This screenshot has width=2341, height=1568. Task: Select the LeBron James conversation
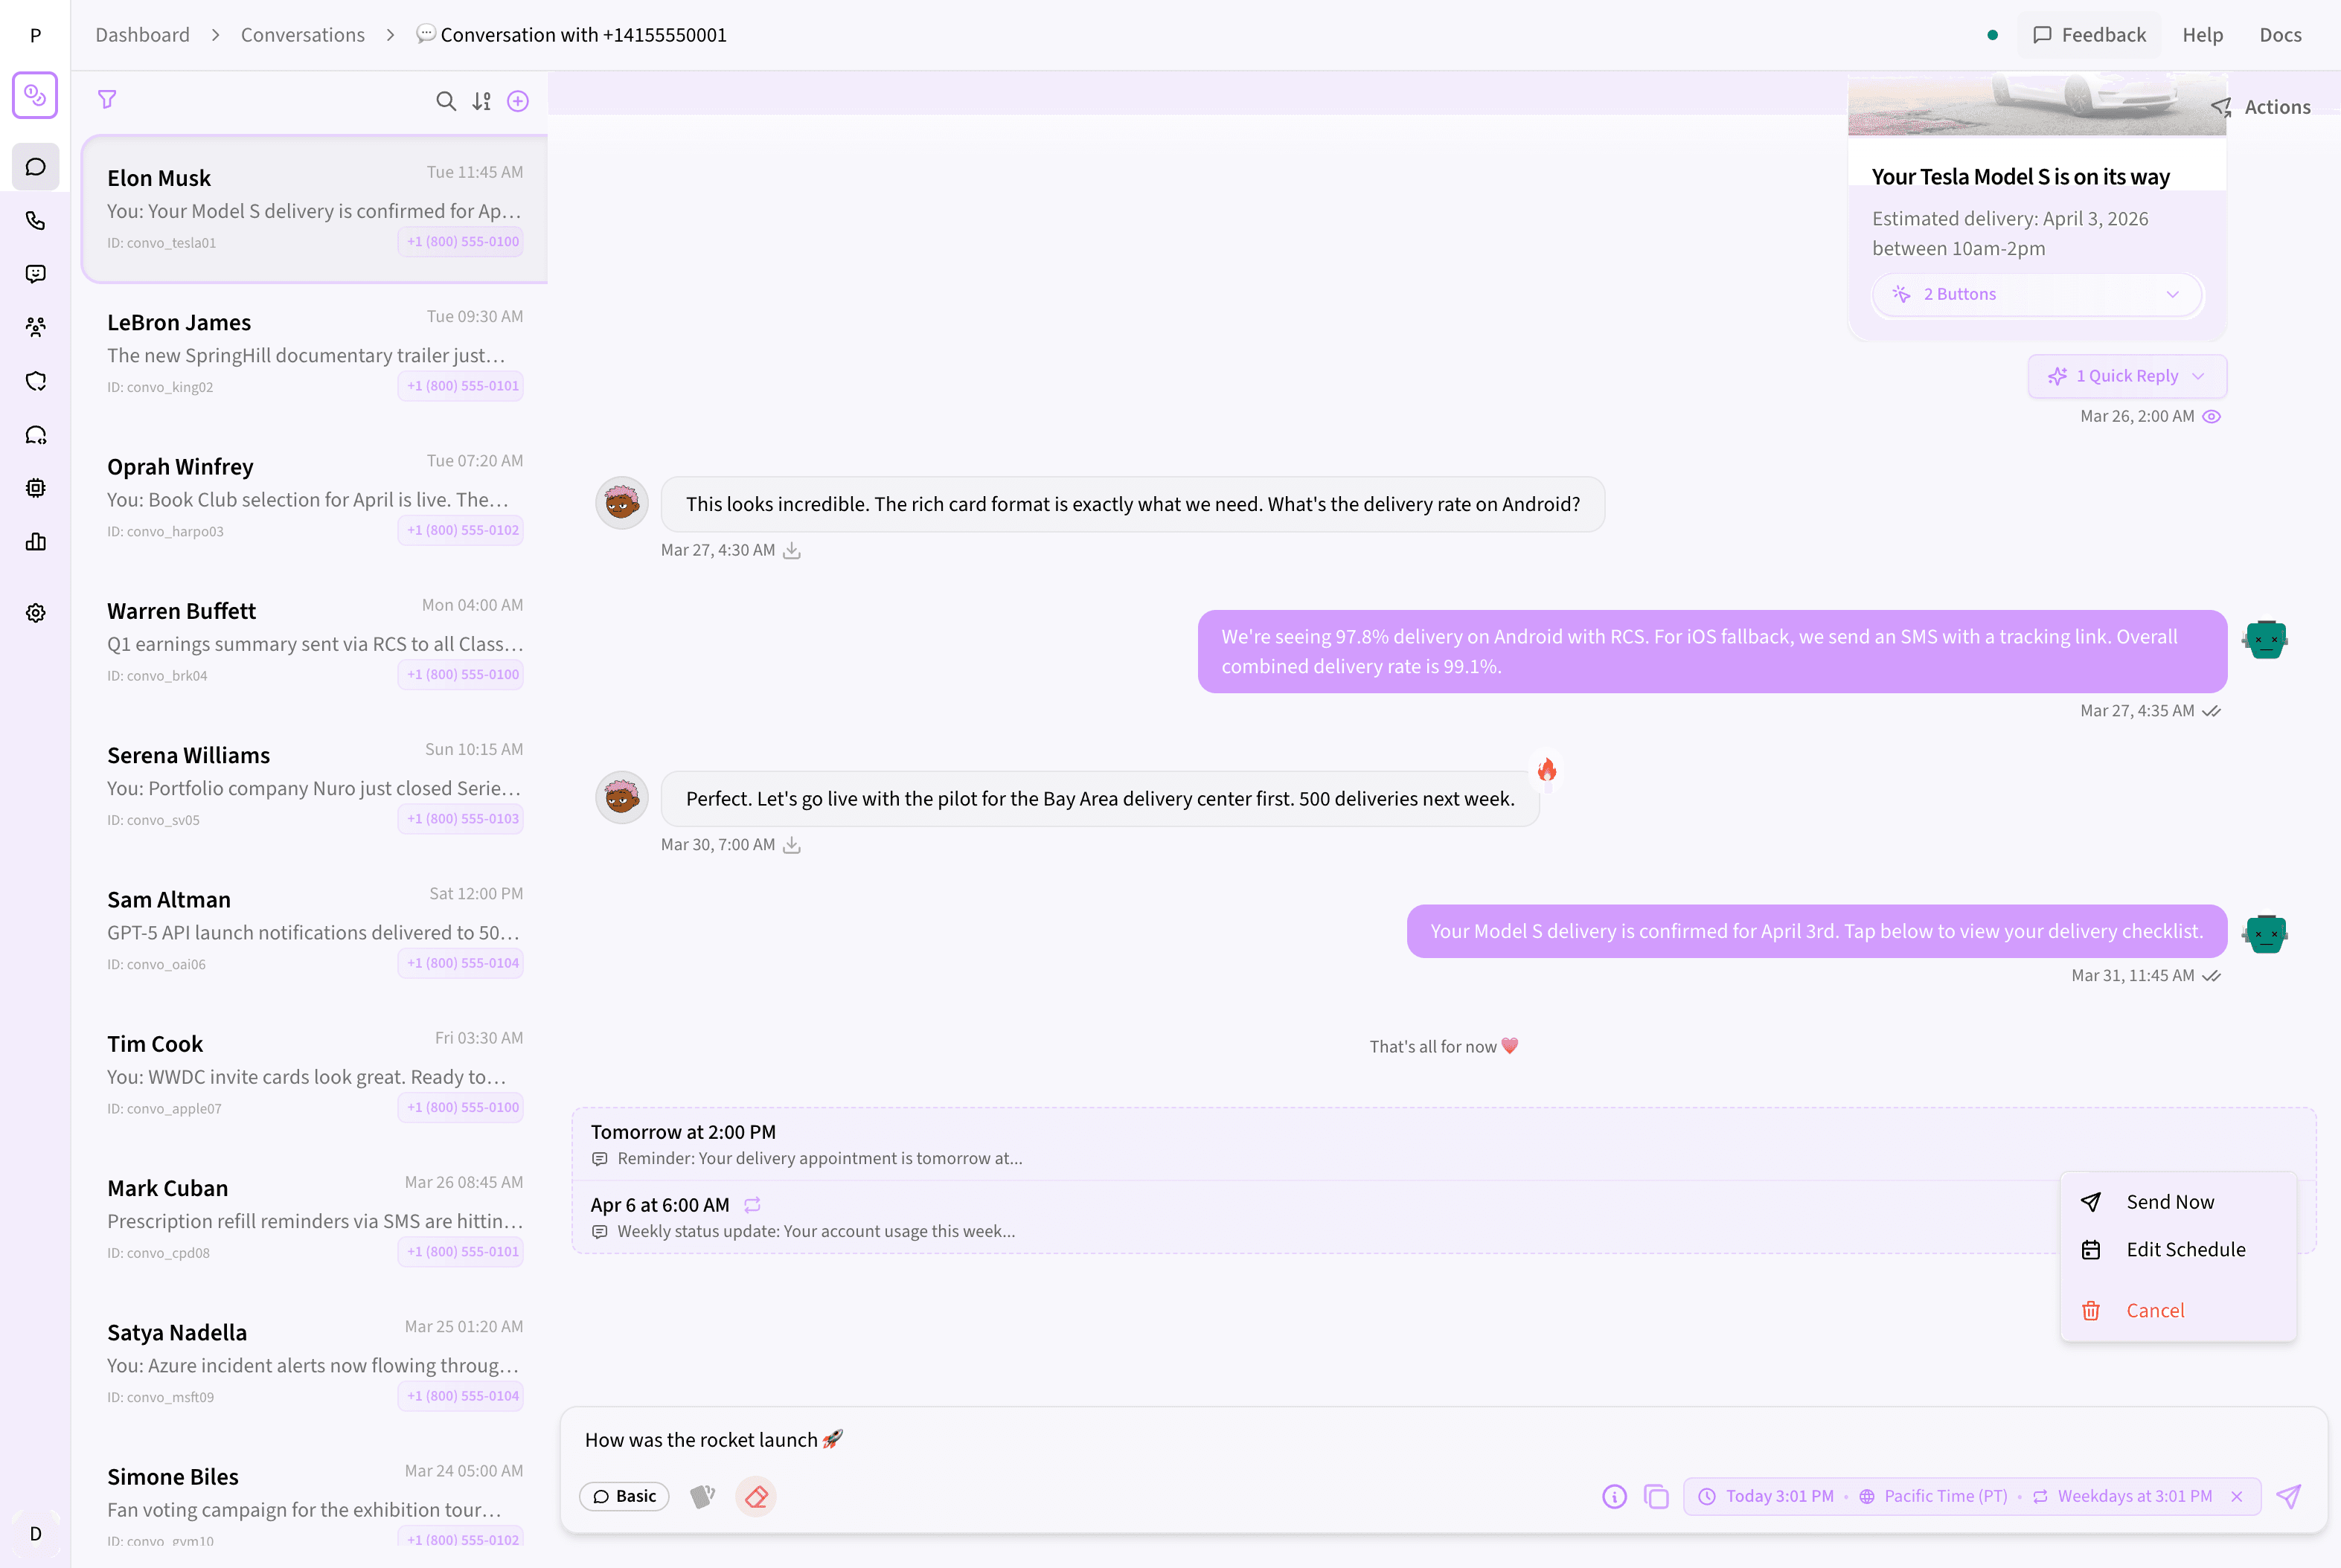pyautogui.click(x=313, y=352)
